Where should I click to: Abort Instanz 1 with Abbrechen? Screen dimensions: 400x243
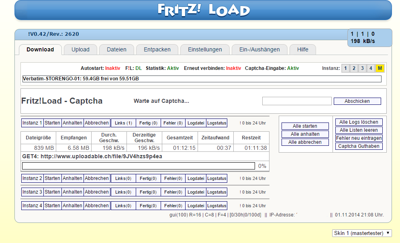[x=97, y=123]
